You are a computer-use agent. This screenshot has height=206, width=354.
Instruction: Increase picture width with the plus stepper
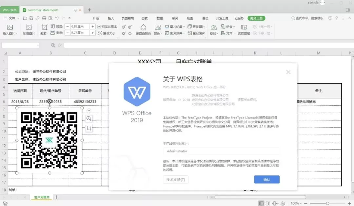(92, 33)
